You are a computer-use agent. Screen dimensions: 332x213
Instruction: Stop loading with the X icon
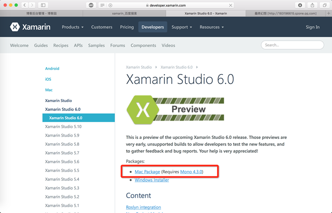click(x=230, y=5)
